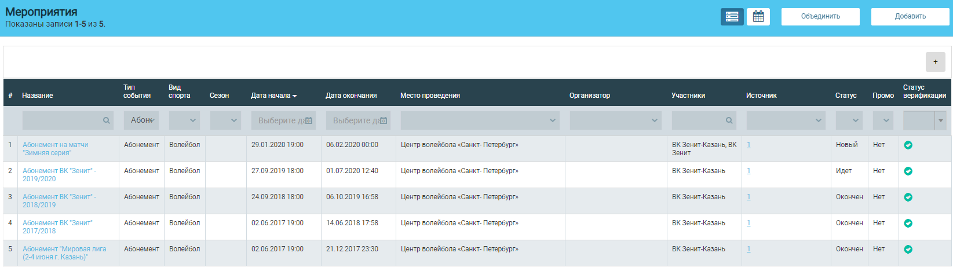953x271 pixels.
Task: Open calendar icon for Дата начала filter
Action: 309,120
